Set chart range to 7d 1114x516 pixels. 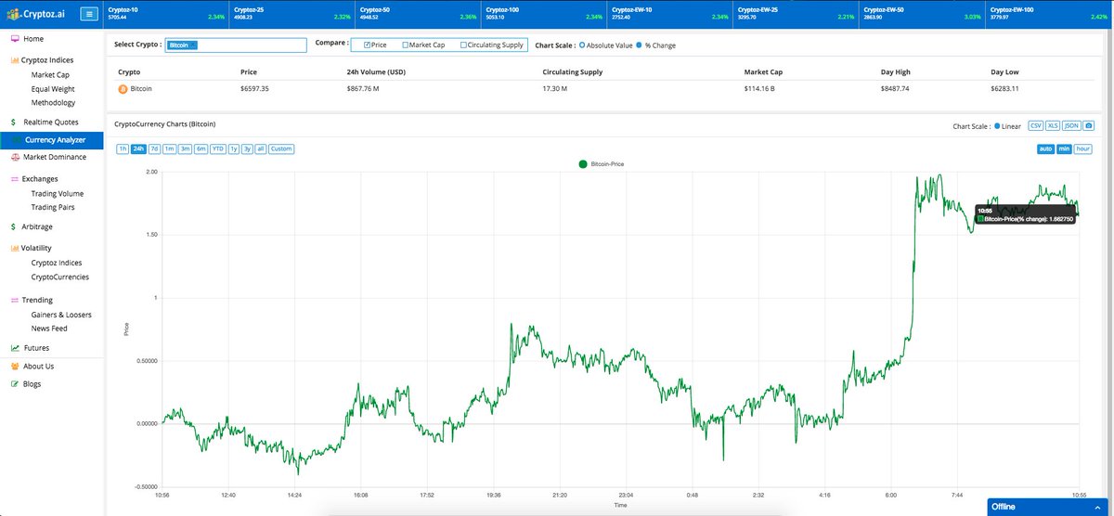tap(155, 148)
